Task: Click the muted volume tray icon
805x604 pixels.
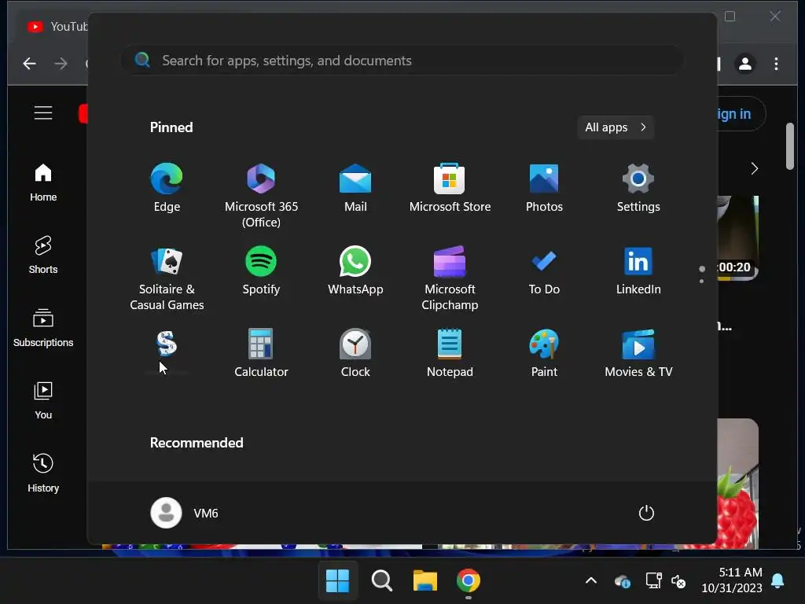Action: (678, 581)
